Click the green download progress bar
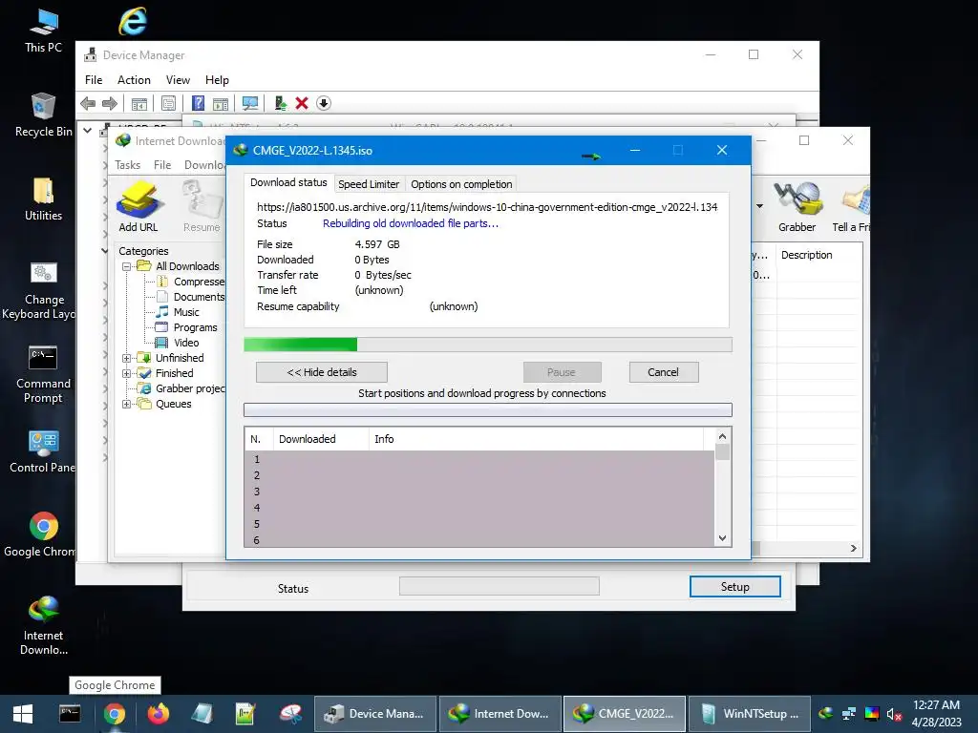The width and height of the screenshot is (978, 733). tap(488, 345)
